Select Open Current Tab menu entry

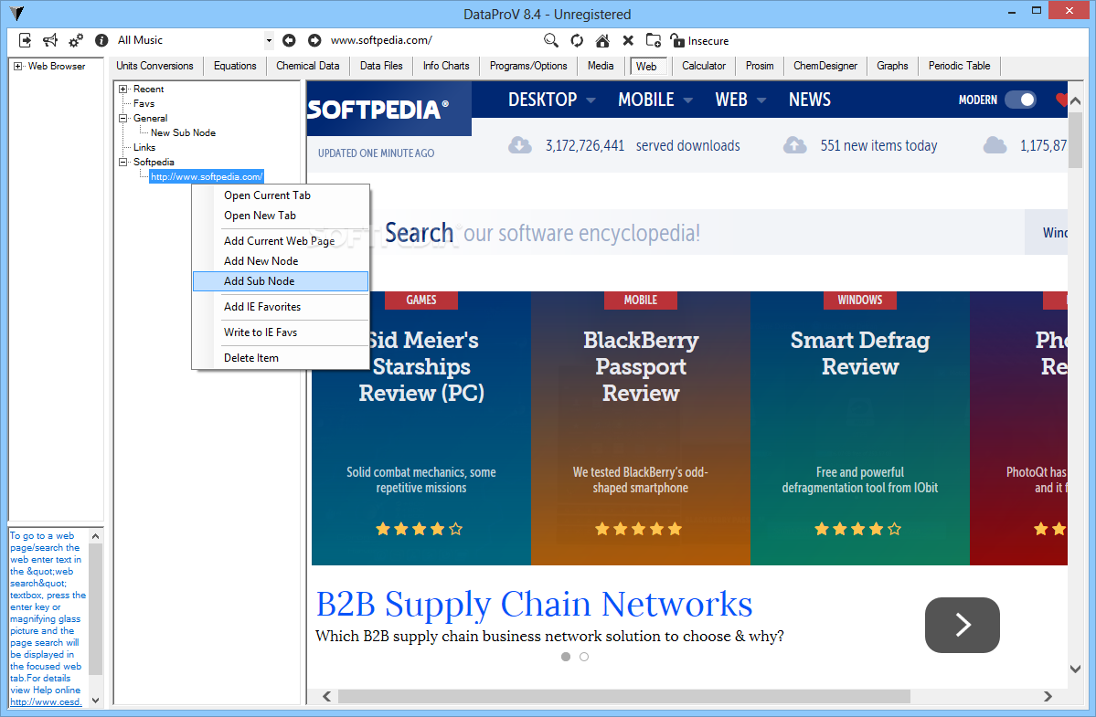click(281, 195)
